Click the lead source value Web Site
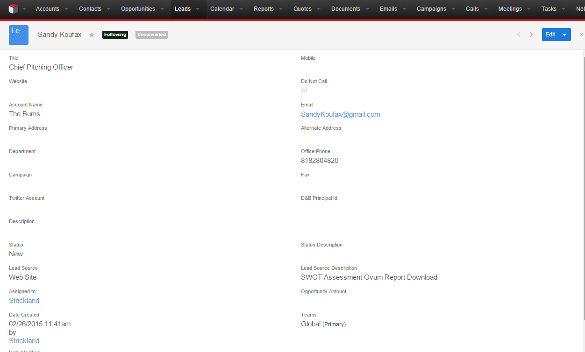The image size is (585, 352). [x=22, y=277]
